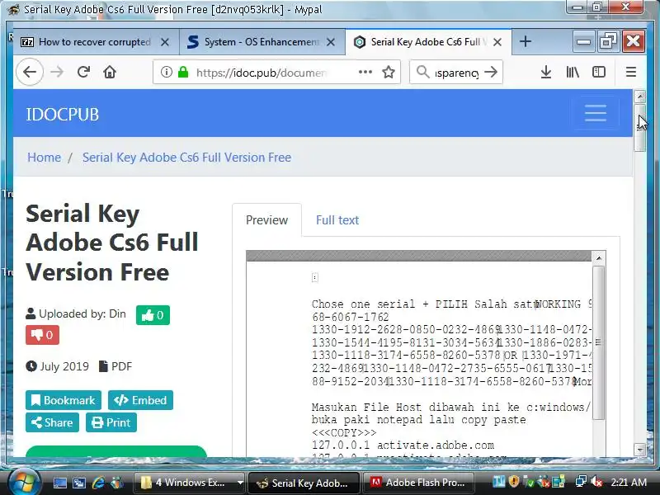Bookmark this page with star icon
This screenshot has height=495, width=660.
tap(389, 72)
